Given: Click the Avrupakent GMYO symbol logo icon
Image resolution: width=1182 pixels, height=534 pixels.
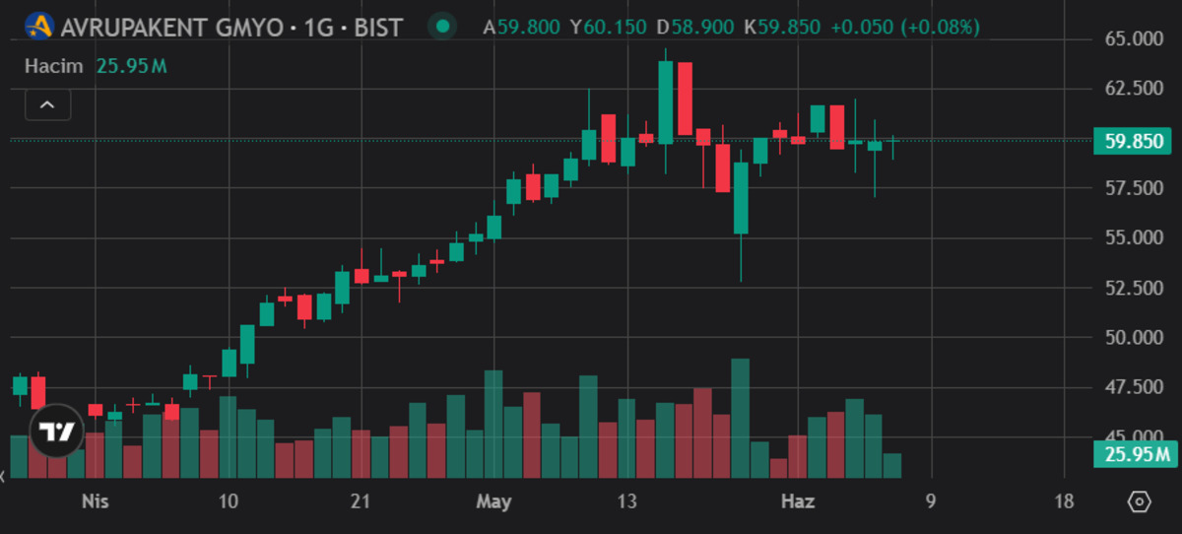Looking at the screenshot, I should tap(38, 27).
